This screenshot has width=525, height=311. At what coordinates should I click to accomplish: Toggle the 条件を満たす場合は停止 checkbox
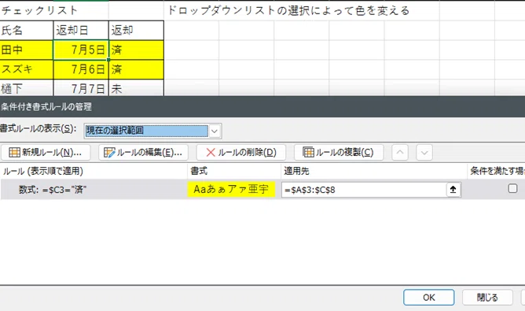tap(512, 188)
